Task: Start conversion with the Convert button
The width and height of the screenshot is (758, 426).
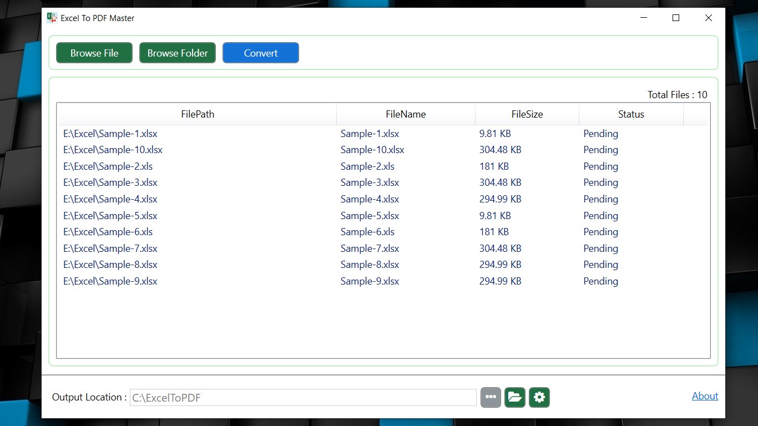Action: pos(261,53)
